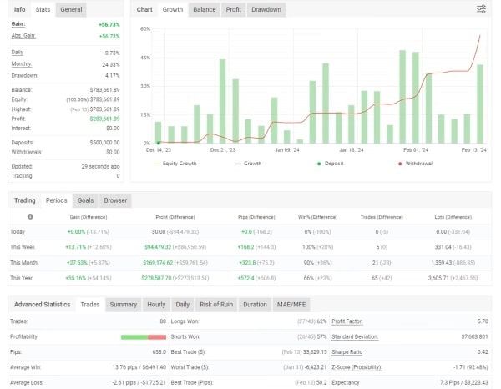Click This Year profit $278,587.70
This screenshot has width=501, height=389.
[156, 278]
